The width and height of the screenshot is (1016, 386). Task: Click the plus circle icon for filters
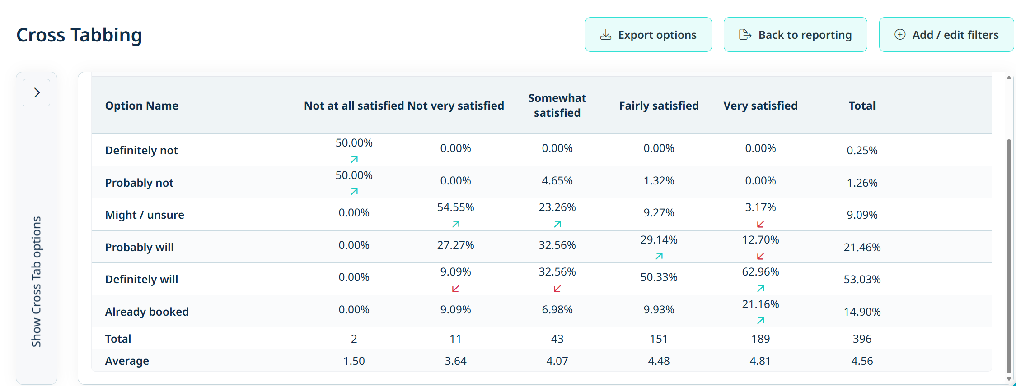pos(900,35)
